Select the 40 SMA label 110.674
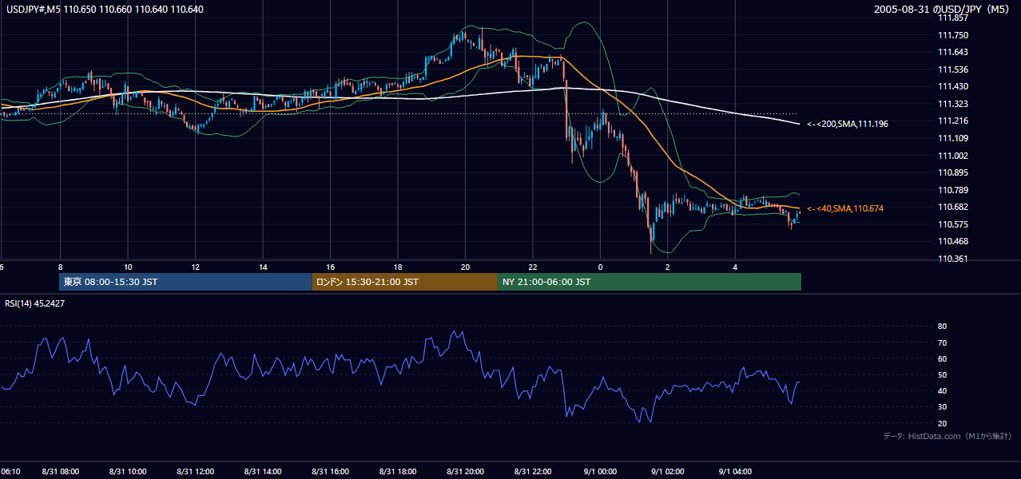 point(845,208)
